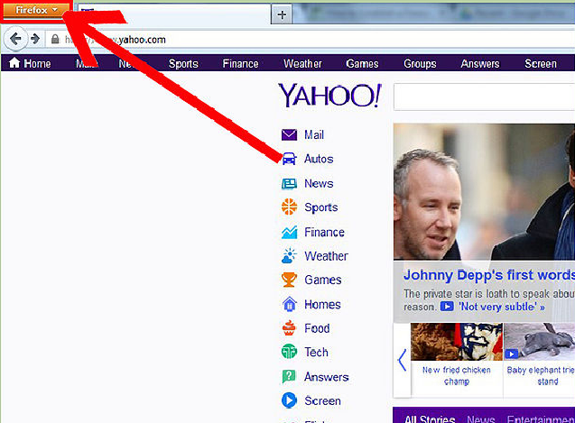This screenshot has height=423, width=575.
Task: Open the Weather link in the sidebar list
Action: (326, 256)
